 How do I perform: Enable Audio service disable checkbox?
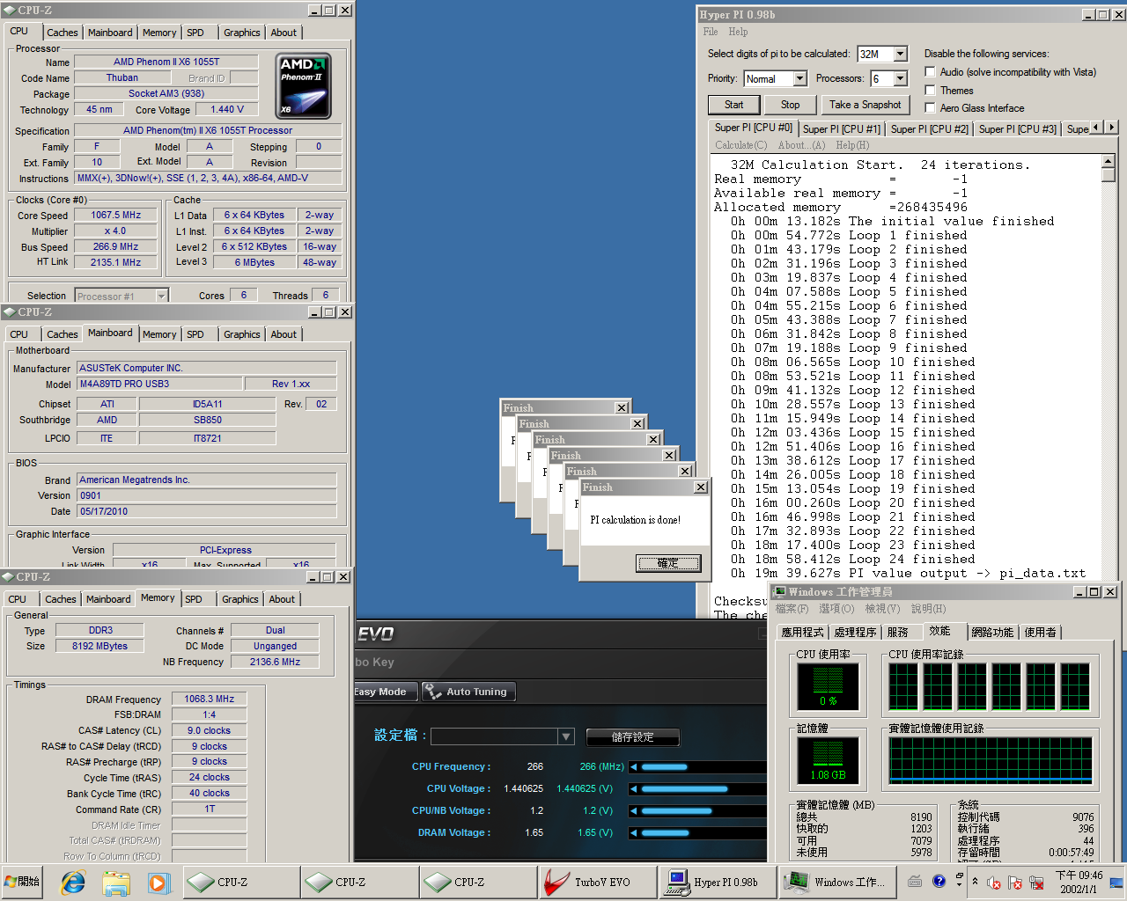(x=930, y=72)
